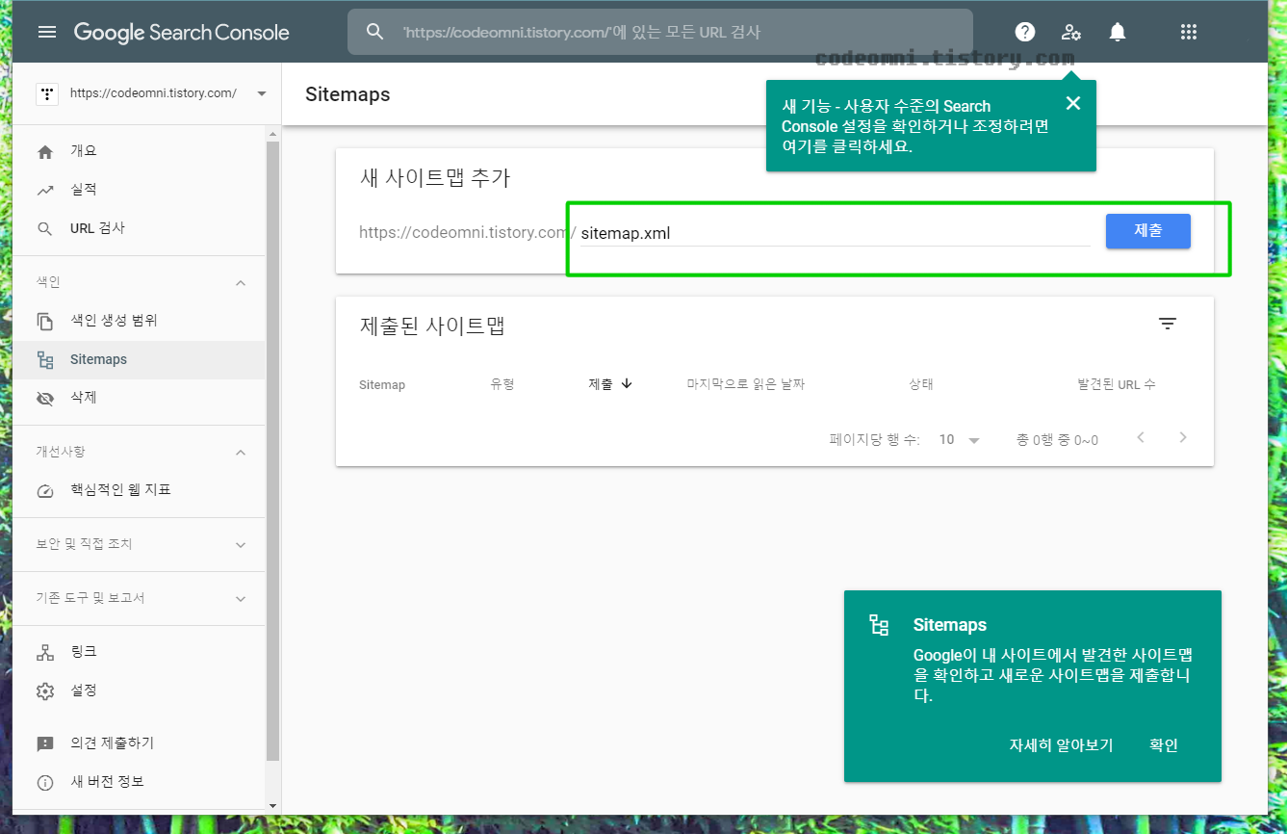
Task: Open 설정 settings page
Action: [140, 691]
